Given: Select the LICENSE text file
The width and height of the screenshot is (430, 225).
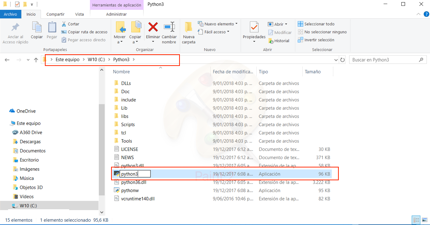Looking at the screenshot, I should tap(129, 150).
